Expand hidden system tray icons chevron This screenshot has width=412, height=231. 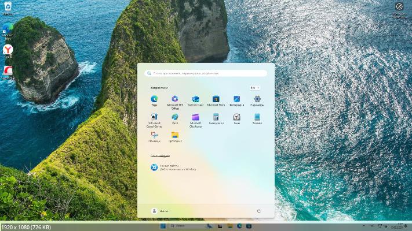click(x=364, y=226)
